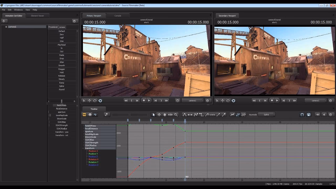Click the primary viewport camera target icon

(177, 101)
